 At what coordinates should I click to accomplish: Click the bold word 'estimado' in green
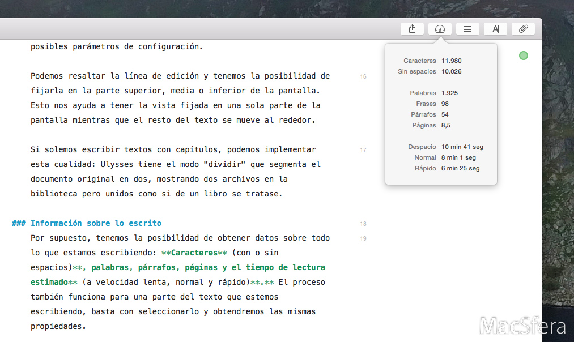coord(49,283)
